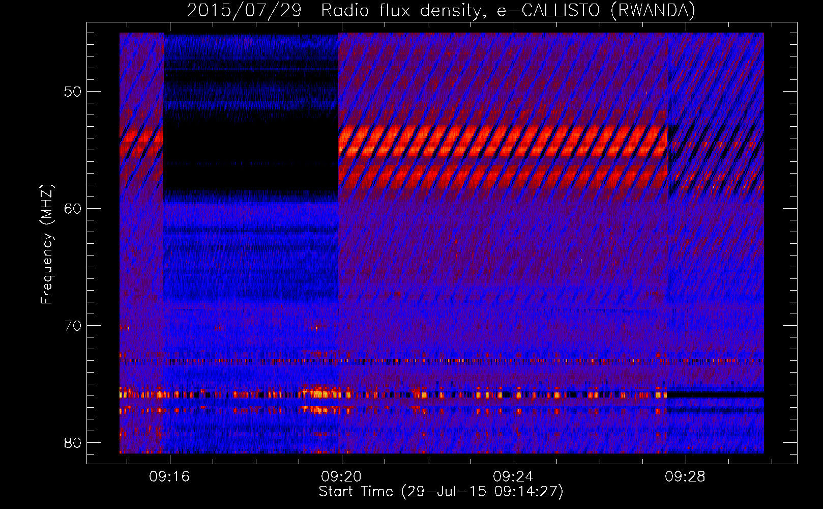
Task: Click the 09:20 time tick label
Action: (341, 476)
